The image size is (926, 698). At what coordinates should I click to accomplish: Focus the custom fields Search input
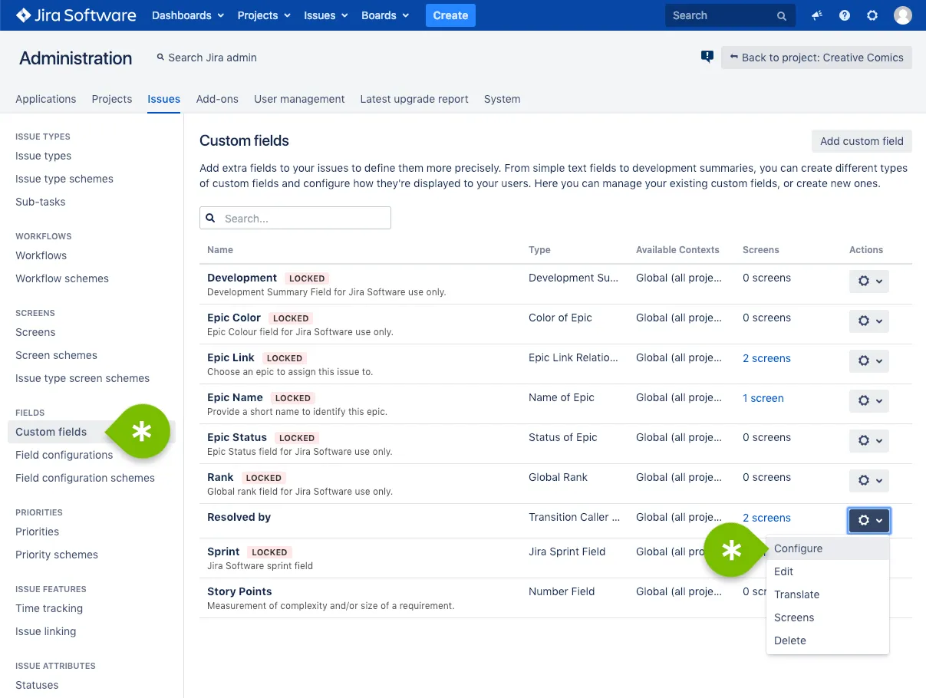pyautogui.click(x=295, y=218)
